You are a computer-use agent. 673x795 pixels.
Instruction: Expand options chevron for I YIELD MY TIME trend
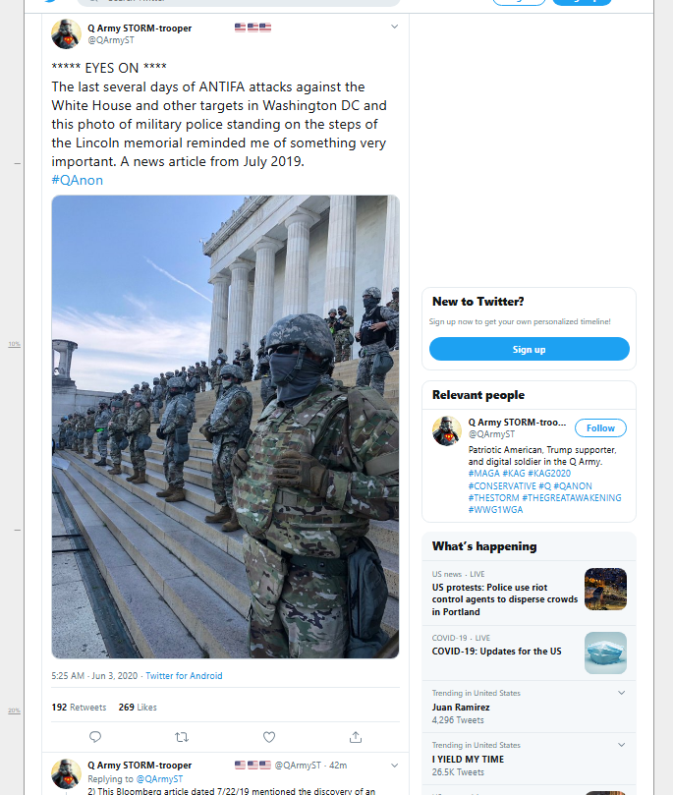[621, 745]
